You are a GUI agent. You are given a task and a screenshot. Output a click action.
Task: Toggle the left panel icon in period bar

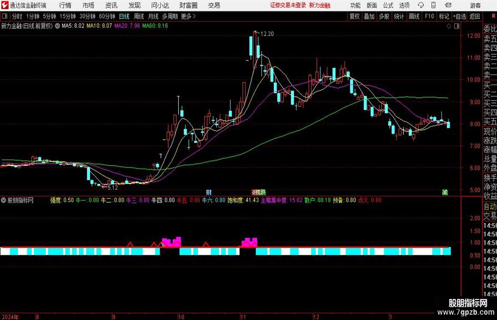pyautogui.click(x=5, y=16)
